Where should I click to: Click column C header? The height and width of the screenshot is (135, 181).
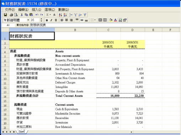(x=108, y=30)
